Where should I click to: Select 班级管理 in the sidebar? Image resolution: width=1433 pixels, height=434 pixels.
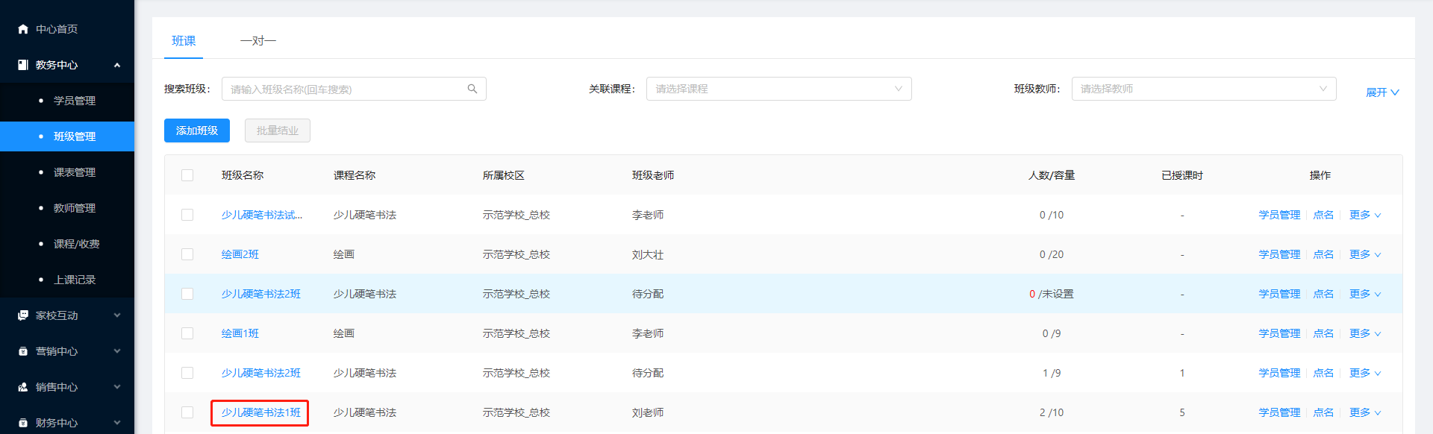click(x=67, y=136)
